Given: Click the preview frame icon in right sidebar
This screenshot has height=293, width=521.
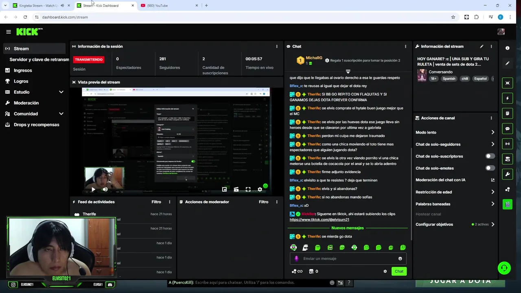Looking at the screenshot, I should 507,83.
